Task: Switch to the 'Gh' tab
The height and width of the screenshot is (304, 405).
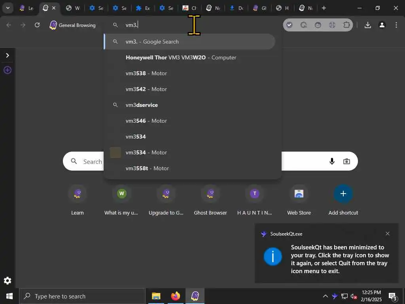Action: click(x=259, y=8)
